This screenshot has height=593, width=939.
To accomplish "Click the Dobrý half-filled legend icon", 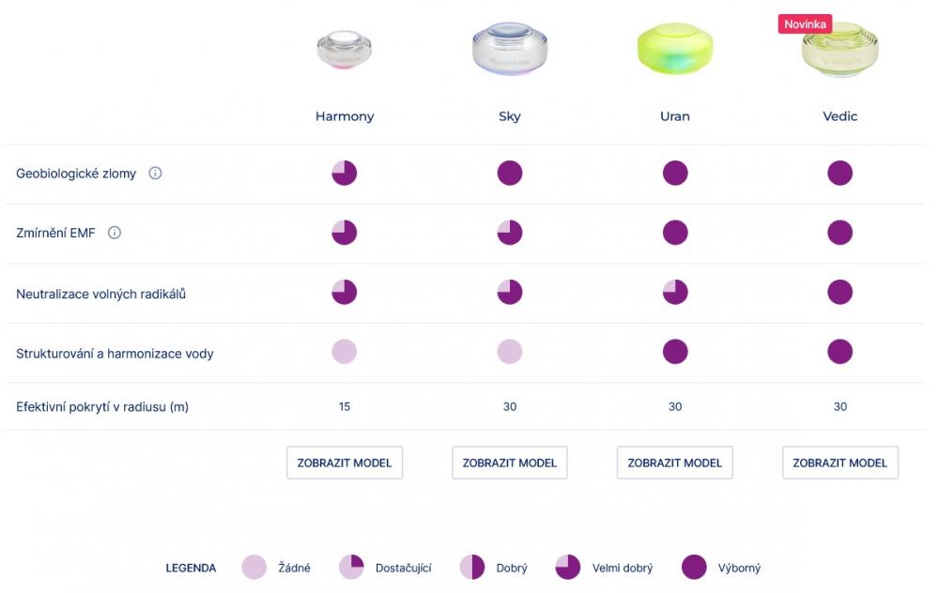I will point(472,567).
